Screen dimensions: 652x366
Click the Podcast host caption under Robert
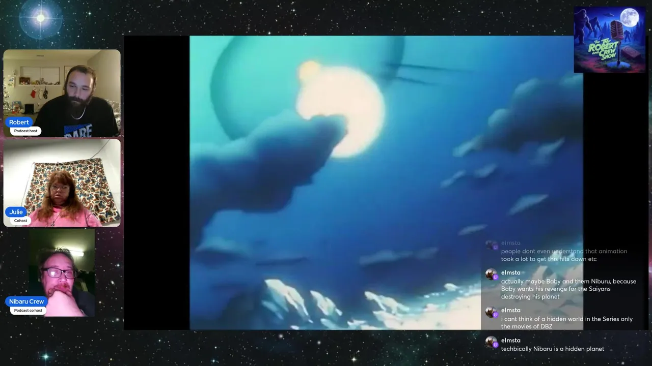tap(26, 131)
